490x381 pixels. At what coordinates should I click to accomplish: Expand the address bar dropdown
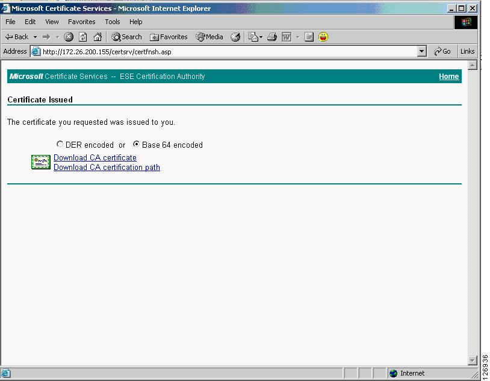coord(421,51)
